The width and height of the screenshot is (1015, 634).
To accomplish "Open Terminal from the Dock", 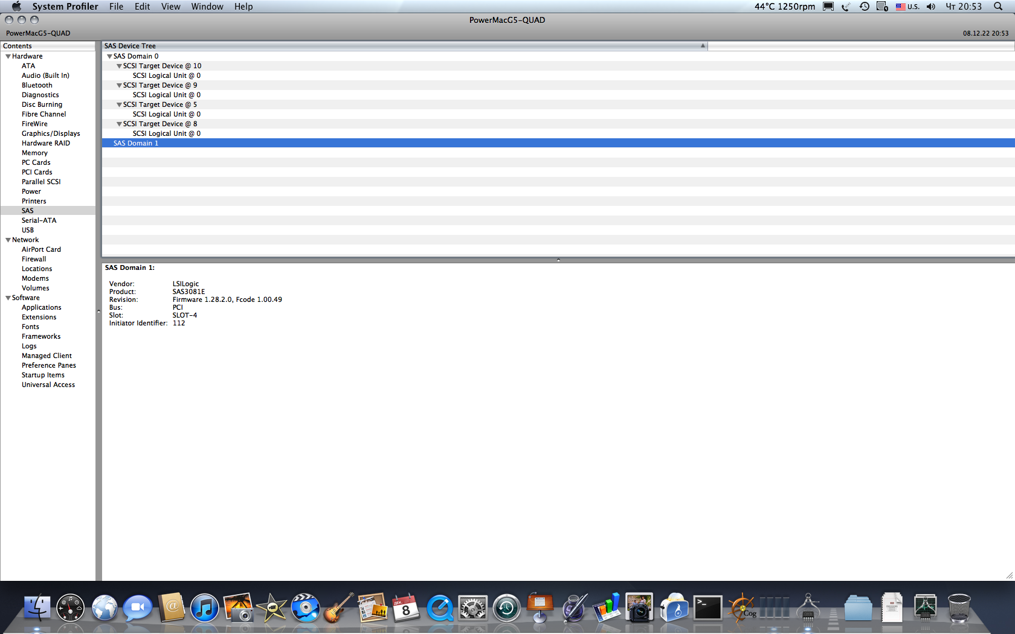I will click(x=707, y=607).
